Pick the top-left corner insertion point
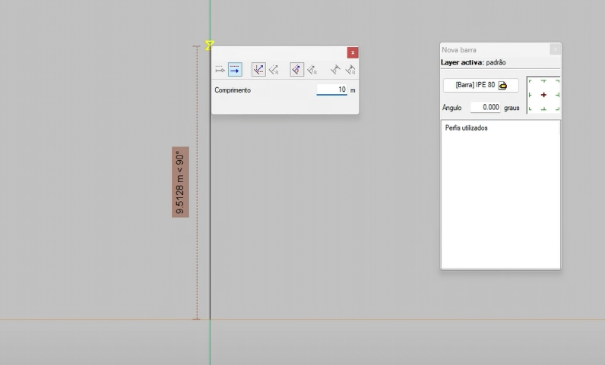Screen dimensions: 605x365 click(531, 81)
